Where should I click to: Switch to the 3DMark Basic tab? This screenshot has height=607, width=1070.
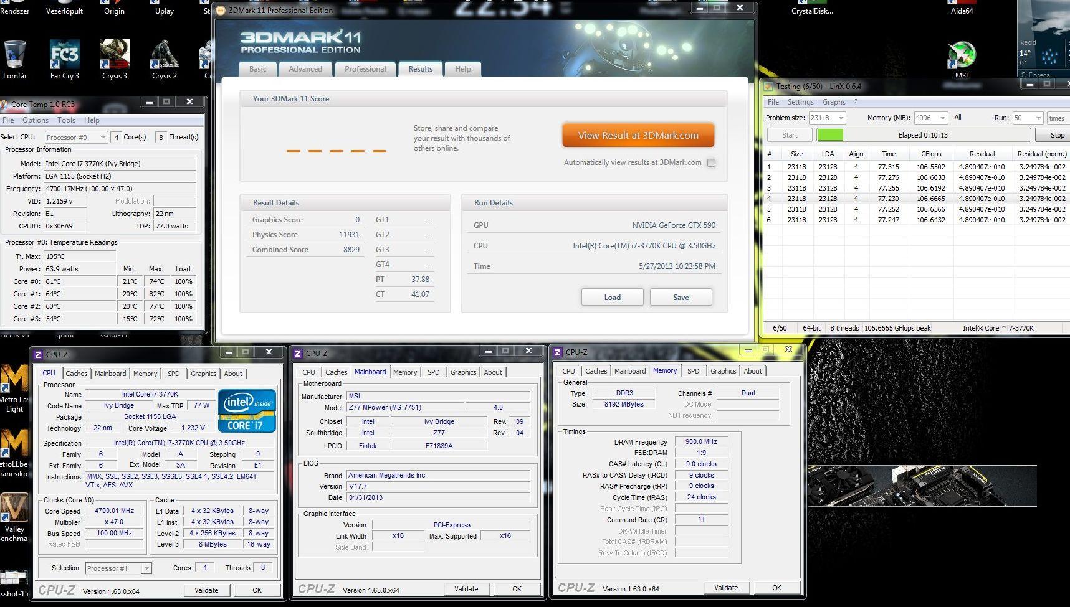click(258, 69)
